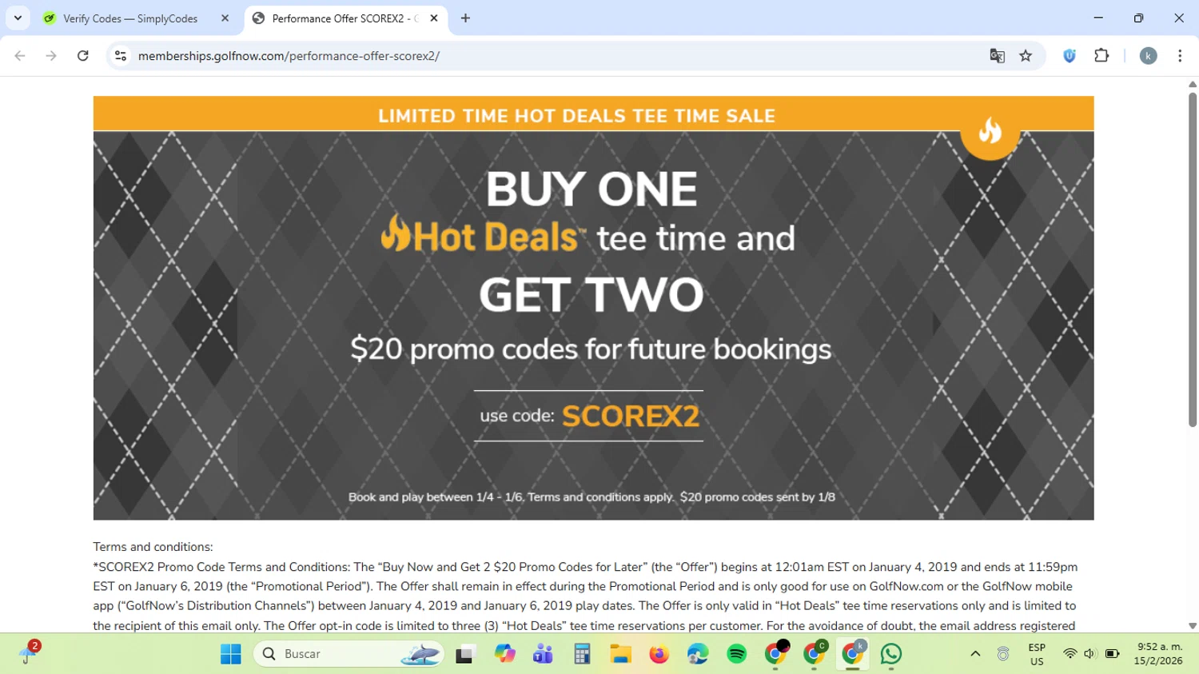Switch to Verify Codes — SimplyCodes tab
Screen dimensions: 1199x674
coord(129,18)
